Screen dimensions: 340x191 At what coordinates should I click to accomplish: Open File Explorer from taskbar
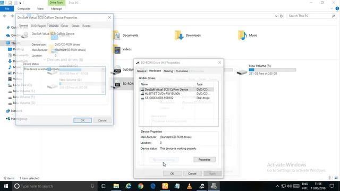pyautogui.click(x=116, y=186)
